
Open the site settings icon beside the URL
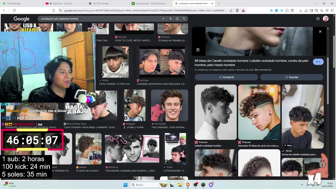click(x=61, y=10)
